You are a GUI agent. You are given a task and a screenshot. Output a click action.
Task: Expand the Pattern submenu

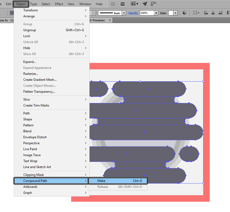click(52, 125)
